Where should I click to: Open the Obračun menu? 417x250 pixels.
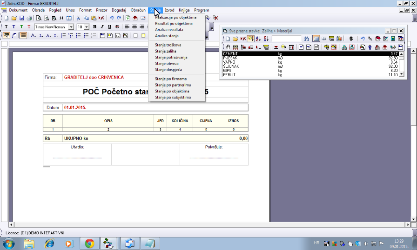point(138,10)
